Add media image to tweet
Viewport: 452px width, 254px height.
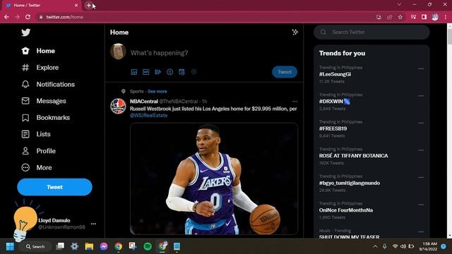134,72
